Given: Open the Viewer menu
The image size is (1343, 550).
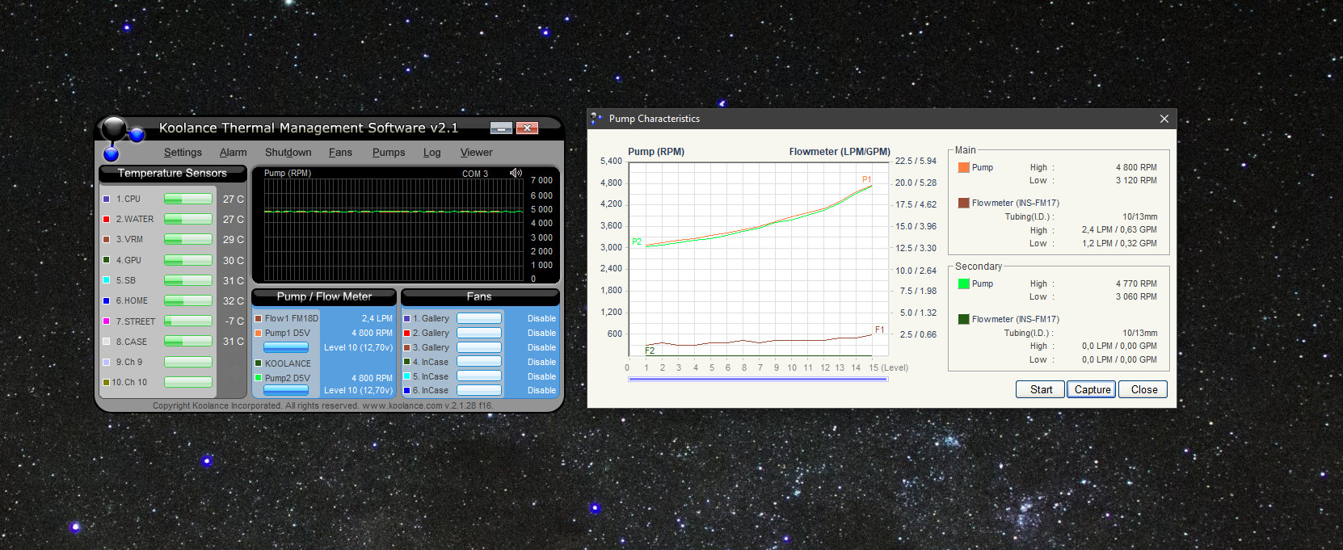Looking at the screenshot, I should tap(476, 153).
